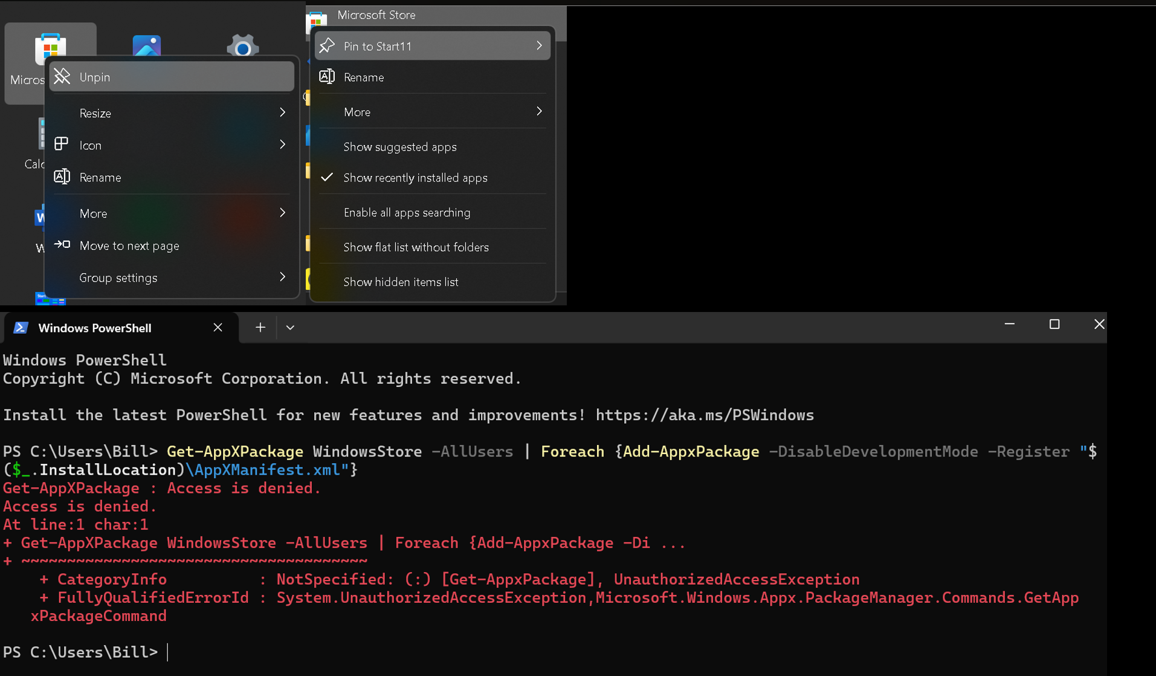Click the Unpin pushpin icon
1156x676 pixels.
(x=62, y=76)
